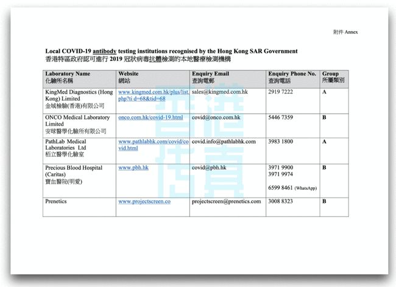Select phone number 2919 7222

click(280, 92)
